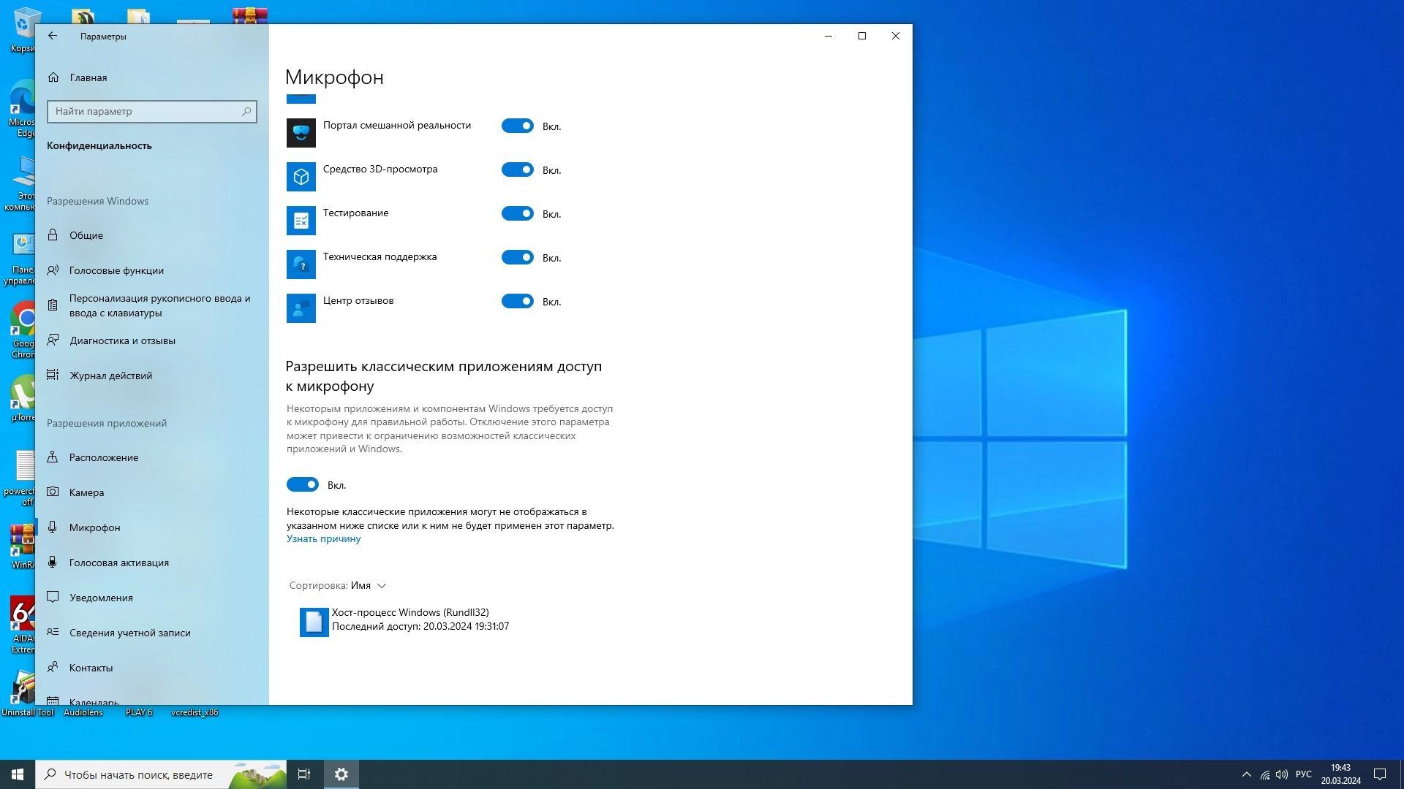Show hidden tray icons chevron
This screenshot has height=789, width=1404.
pyautogui.click(x=1247, y=774)
